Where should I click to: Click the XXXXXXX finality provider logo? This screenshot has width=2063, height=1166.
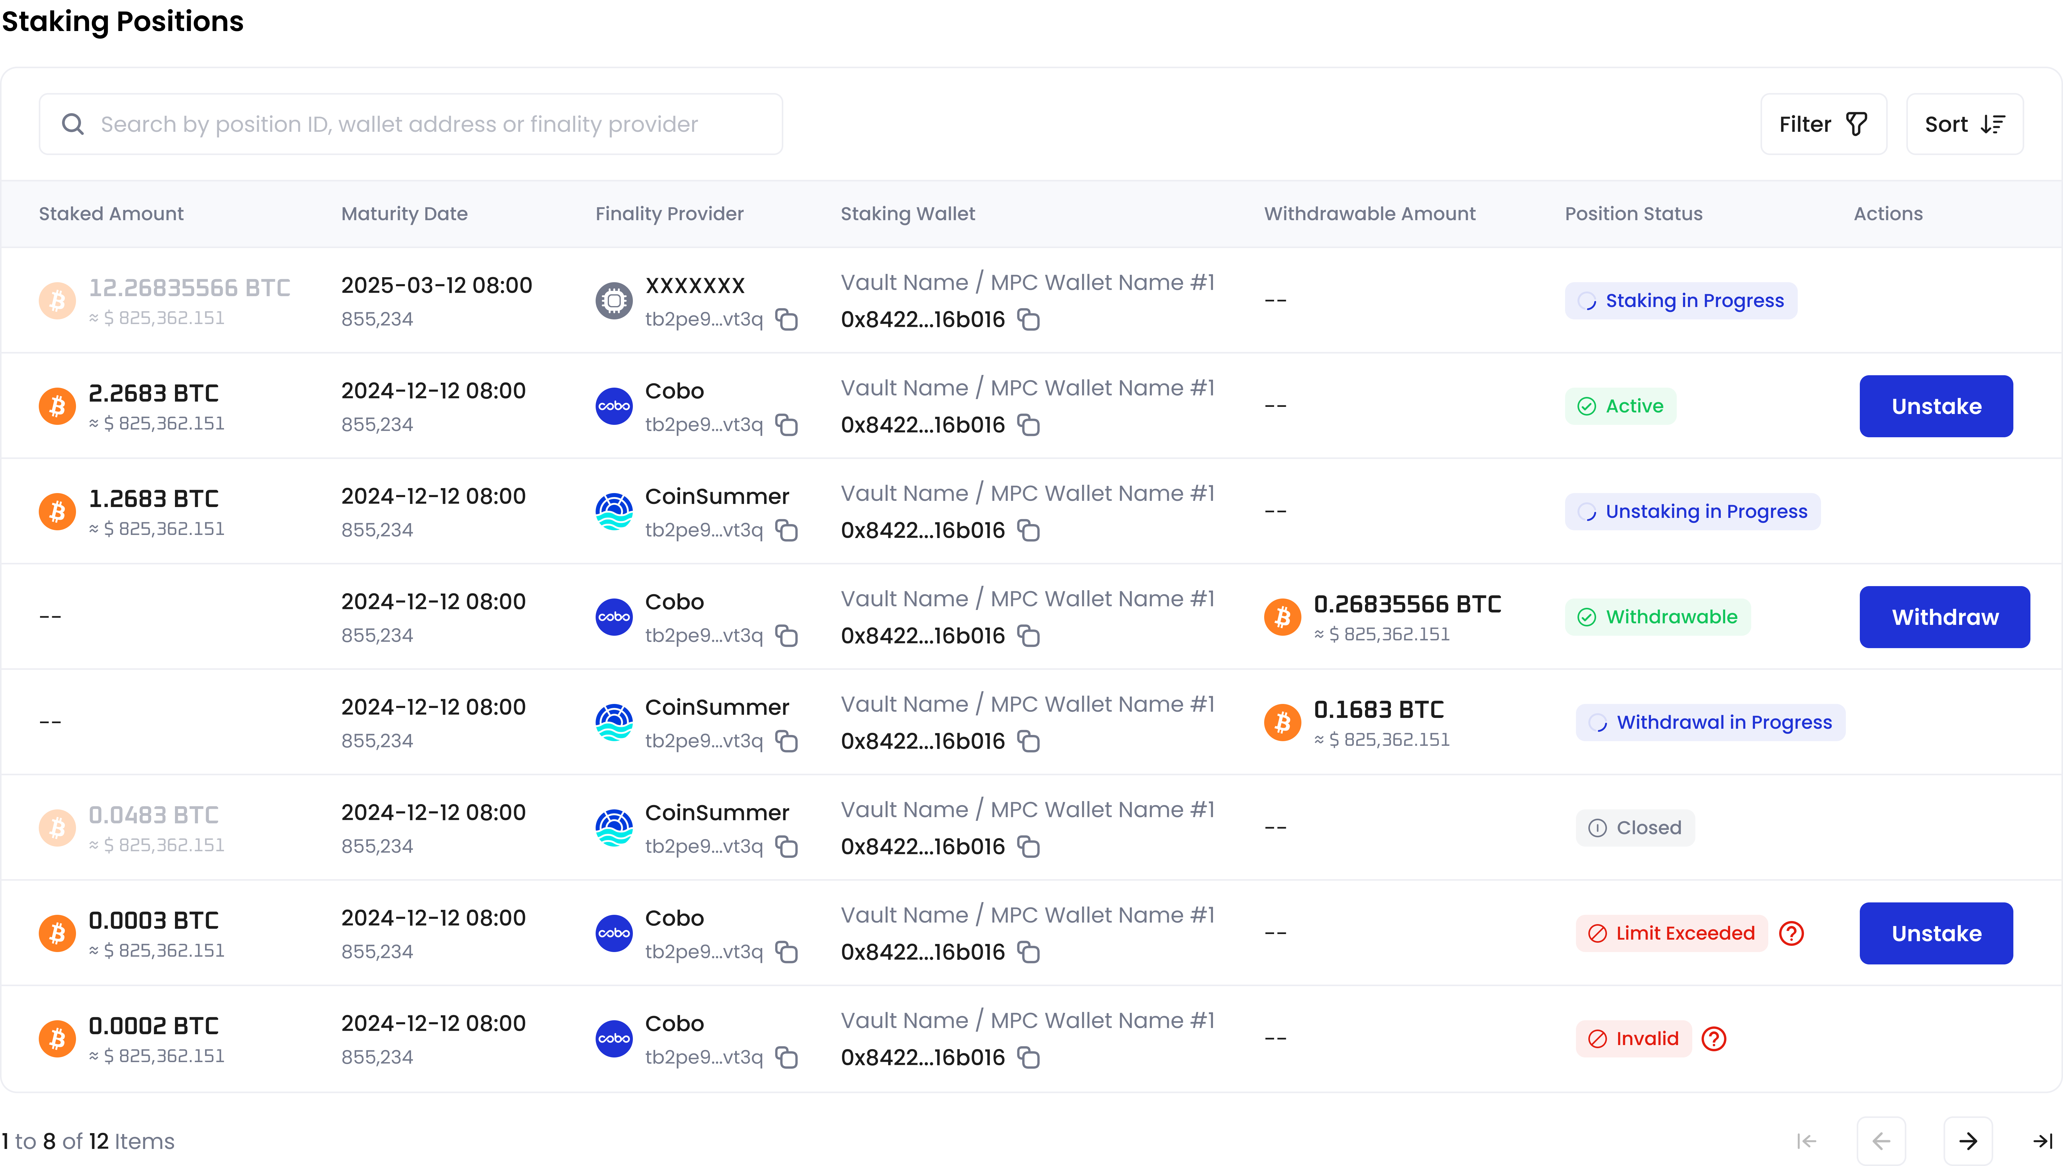click(x=615, y=301)
